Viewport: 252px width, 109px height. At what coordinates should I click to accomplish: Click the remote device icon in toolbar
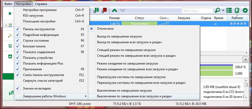click(x=237, y=10)
